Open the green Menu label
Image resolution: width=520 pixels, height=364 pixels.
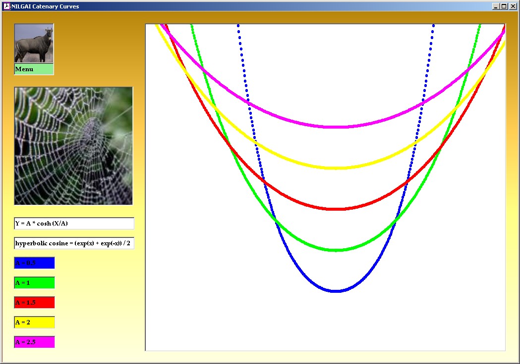[x=34, y=69]
